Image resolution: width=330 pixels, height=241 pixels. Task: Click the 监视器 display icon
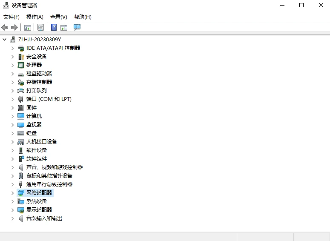point(21,125)
